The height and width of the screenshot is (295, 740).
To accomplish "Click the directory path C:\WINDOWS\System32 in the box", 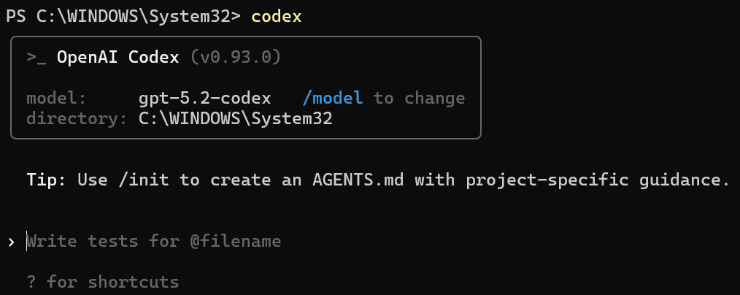I will click(235, 118).
